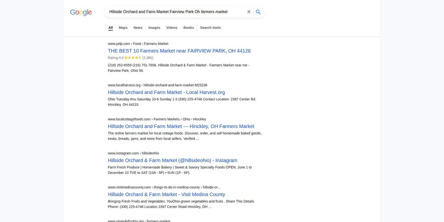Open the Visit Medina County result

click(x=166, y=194)
